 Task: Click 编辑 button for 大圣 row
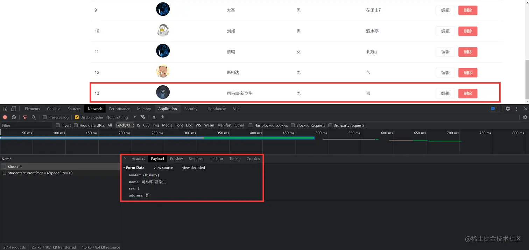(445, 10)
